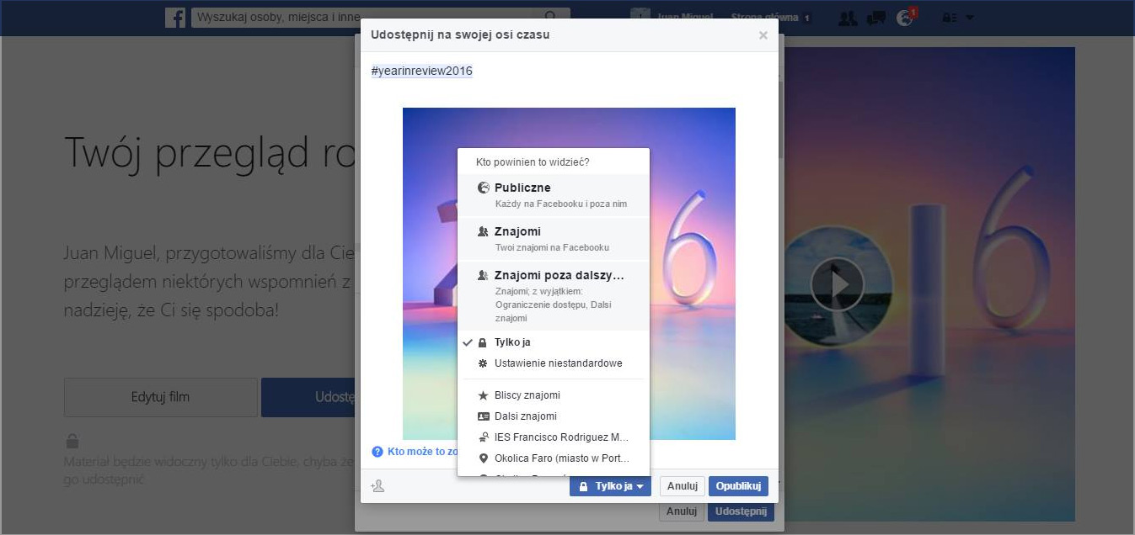
Task: Open the messages icon in top bar
Action: coord(876,18)
